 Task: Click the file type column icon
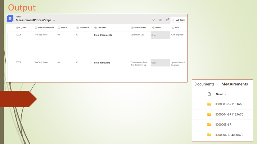pos(209,94)
